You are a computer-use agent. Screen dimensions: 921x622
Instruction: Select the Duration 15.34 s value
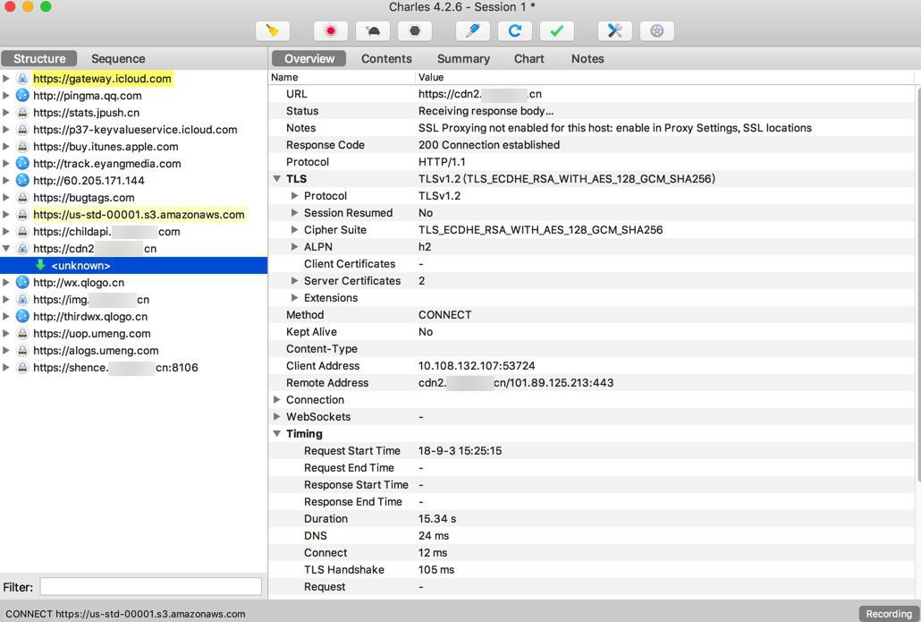[437, 519]
